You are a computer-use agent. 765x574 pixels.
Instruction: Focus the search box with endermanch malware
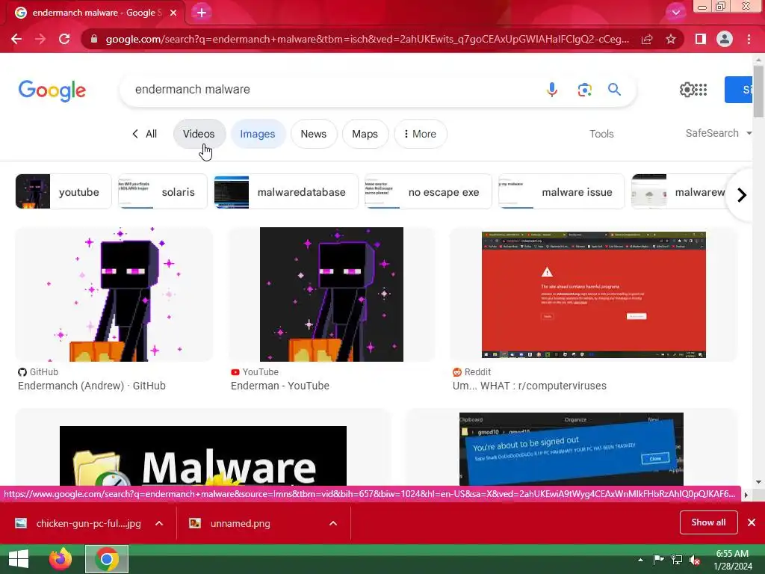pos(332,90)
